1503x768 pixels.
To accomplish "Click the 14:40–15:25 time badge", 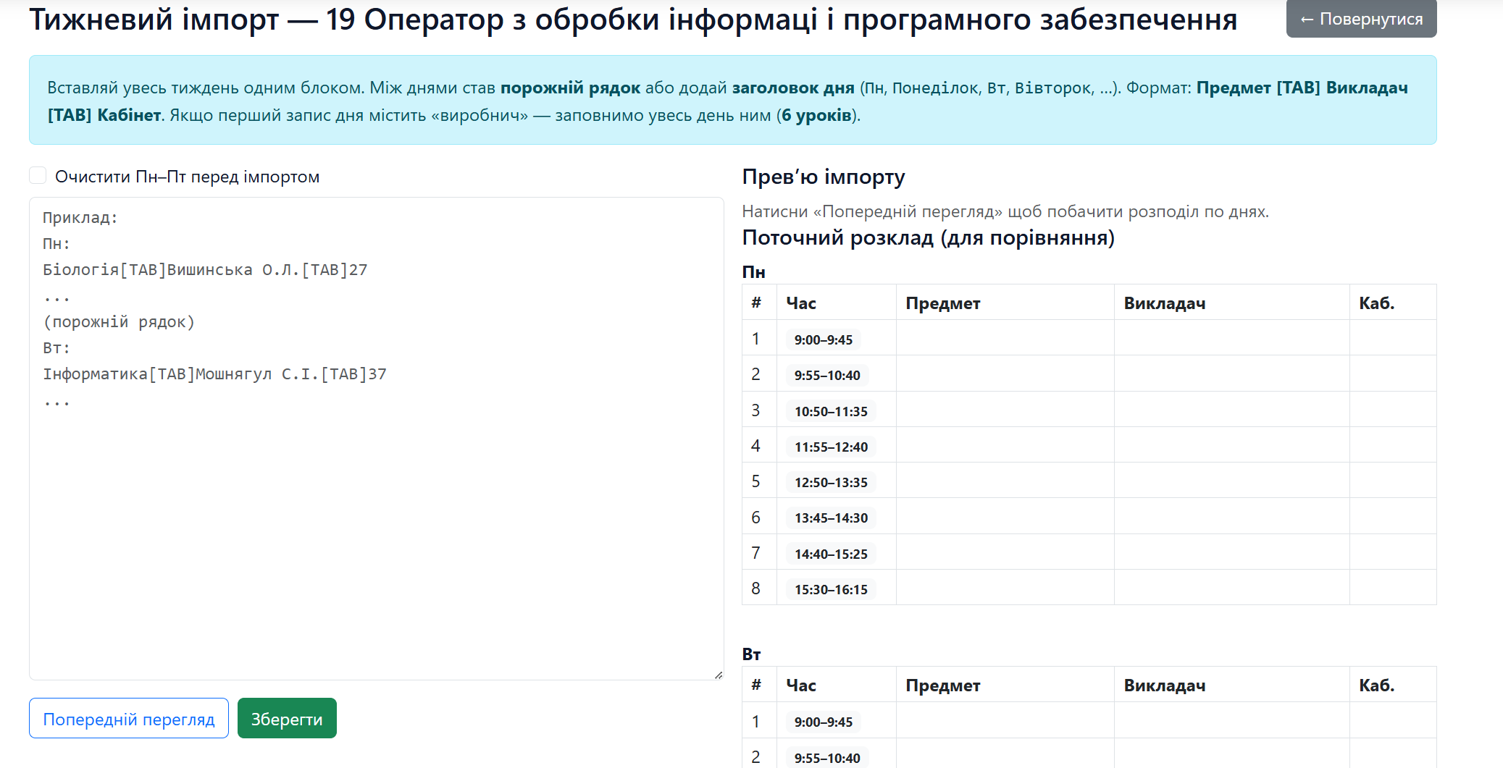I will [830, 554].
